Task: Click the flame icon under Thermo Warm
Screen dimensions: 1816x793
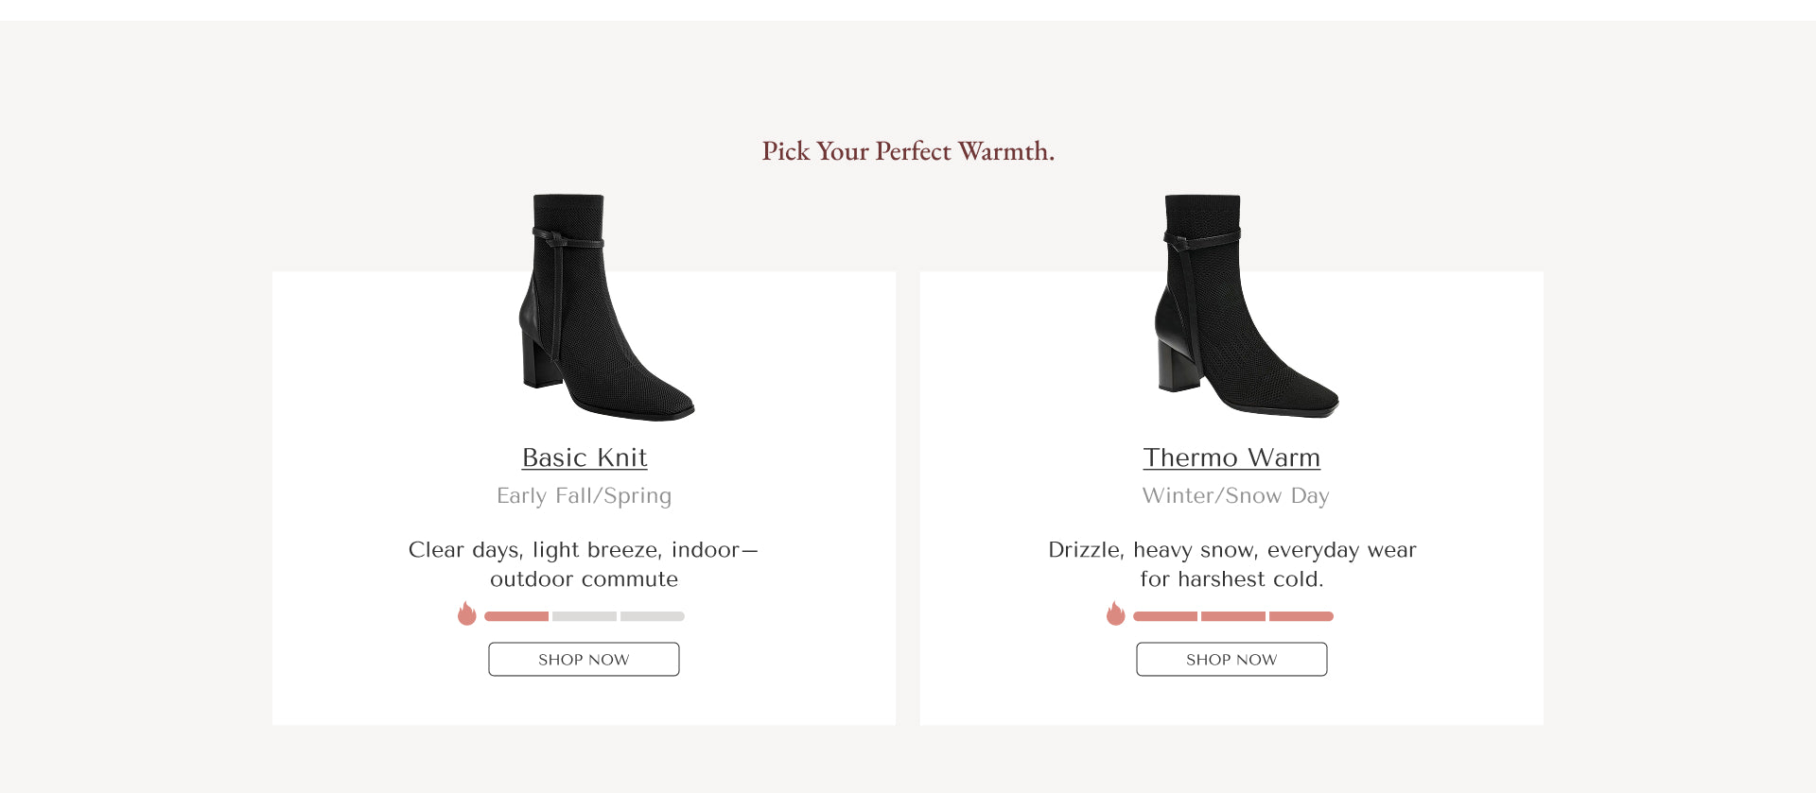Action: click(1115, 613)
